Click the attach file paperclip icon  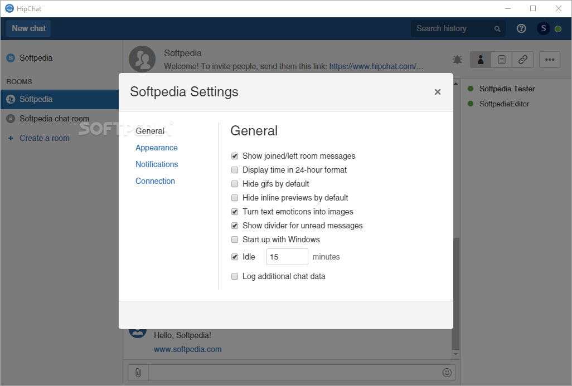click(138, 373)
